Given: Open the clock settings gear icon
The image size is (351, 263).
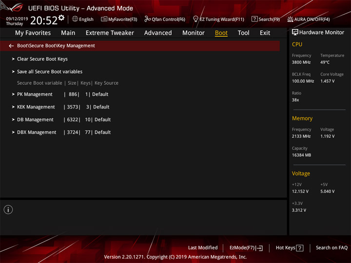Looking at the screenshot, I should [61, 18].
